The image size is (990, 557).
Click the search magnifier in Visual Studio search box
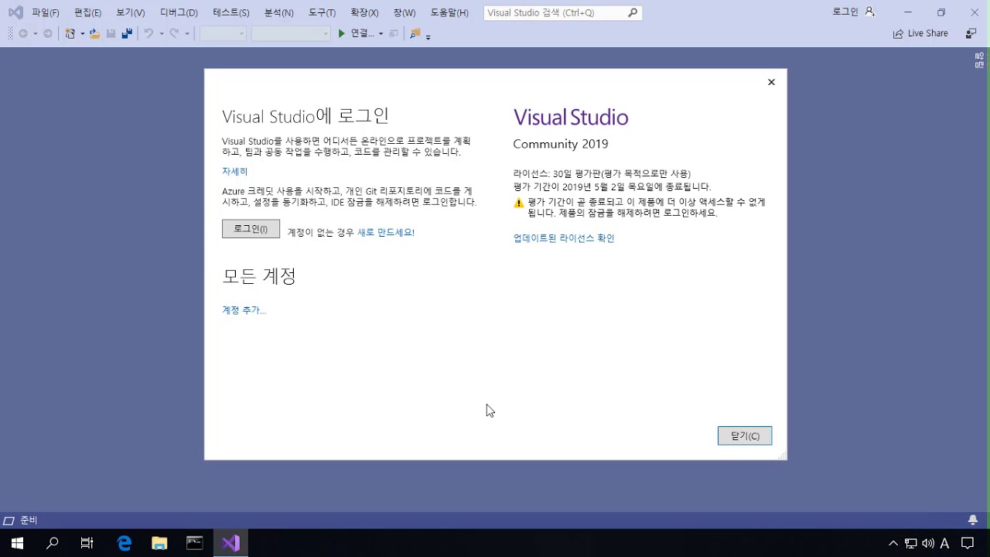pyautogui.click(x=633, y=12)
